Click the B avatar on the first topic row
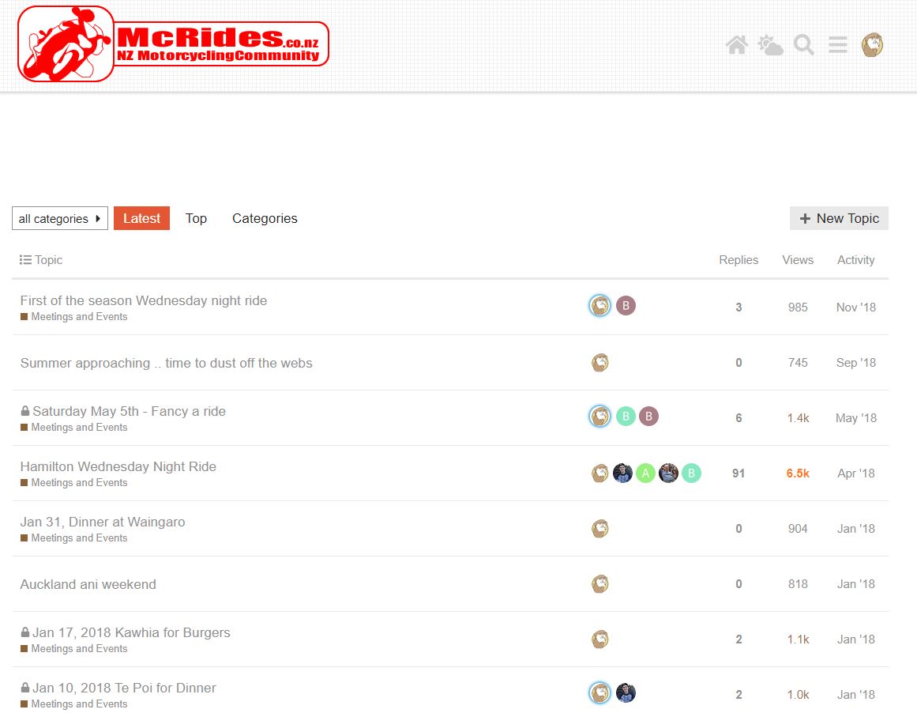This screenshot has width=917, height=713. pos(625,305)
